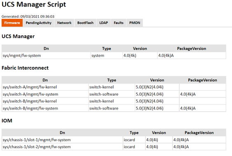Screen dimensions: 232x156
Task: Click the IOM section heading
Action: click(7, 121)
